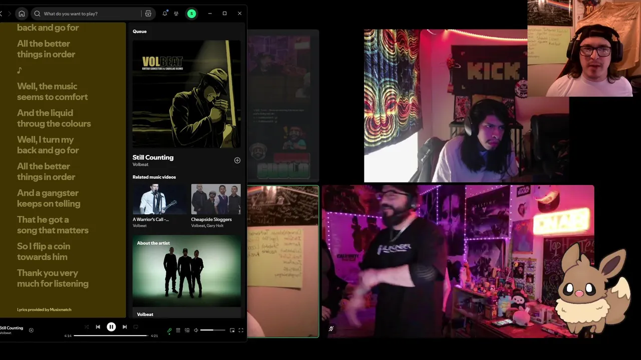The width and height of the screenshot is (641, 360).
Task: Click the forward navigation arrow
Action: (9, 13)
